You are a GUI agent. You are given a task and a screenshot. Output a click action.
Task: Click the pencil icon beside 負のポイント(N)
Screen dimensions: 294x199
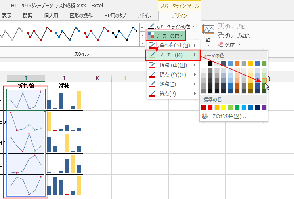pos(152,45)
